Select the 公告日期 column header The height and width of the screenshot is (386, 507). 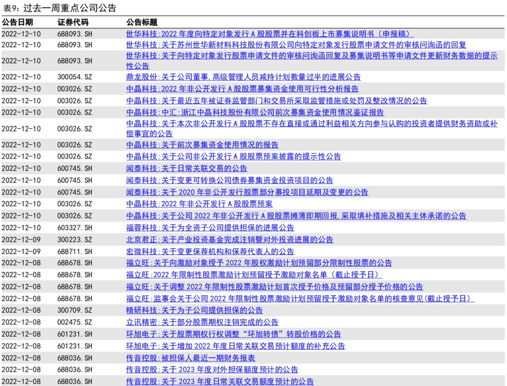[17, 23]
